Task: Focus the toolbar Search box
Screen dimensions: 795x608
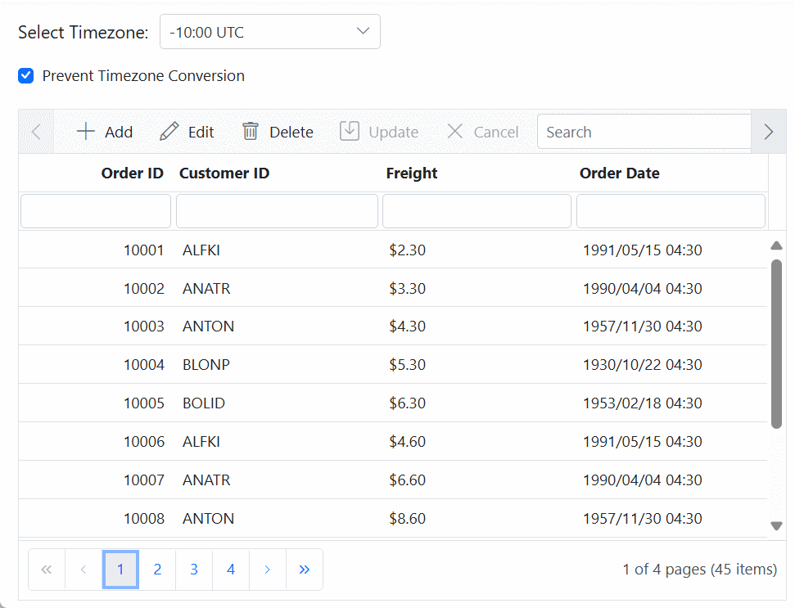Action: [x=644, y=132]
